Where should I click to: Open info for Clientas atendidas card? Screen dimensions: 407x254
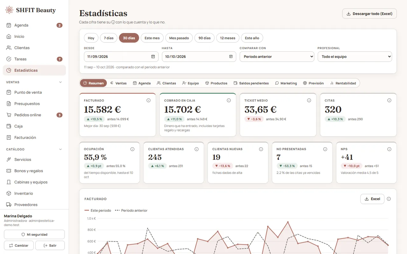(x=197, y=149)
